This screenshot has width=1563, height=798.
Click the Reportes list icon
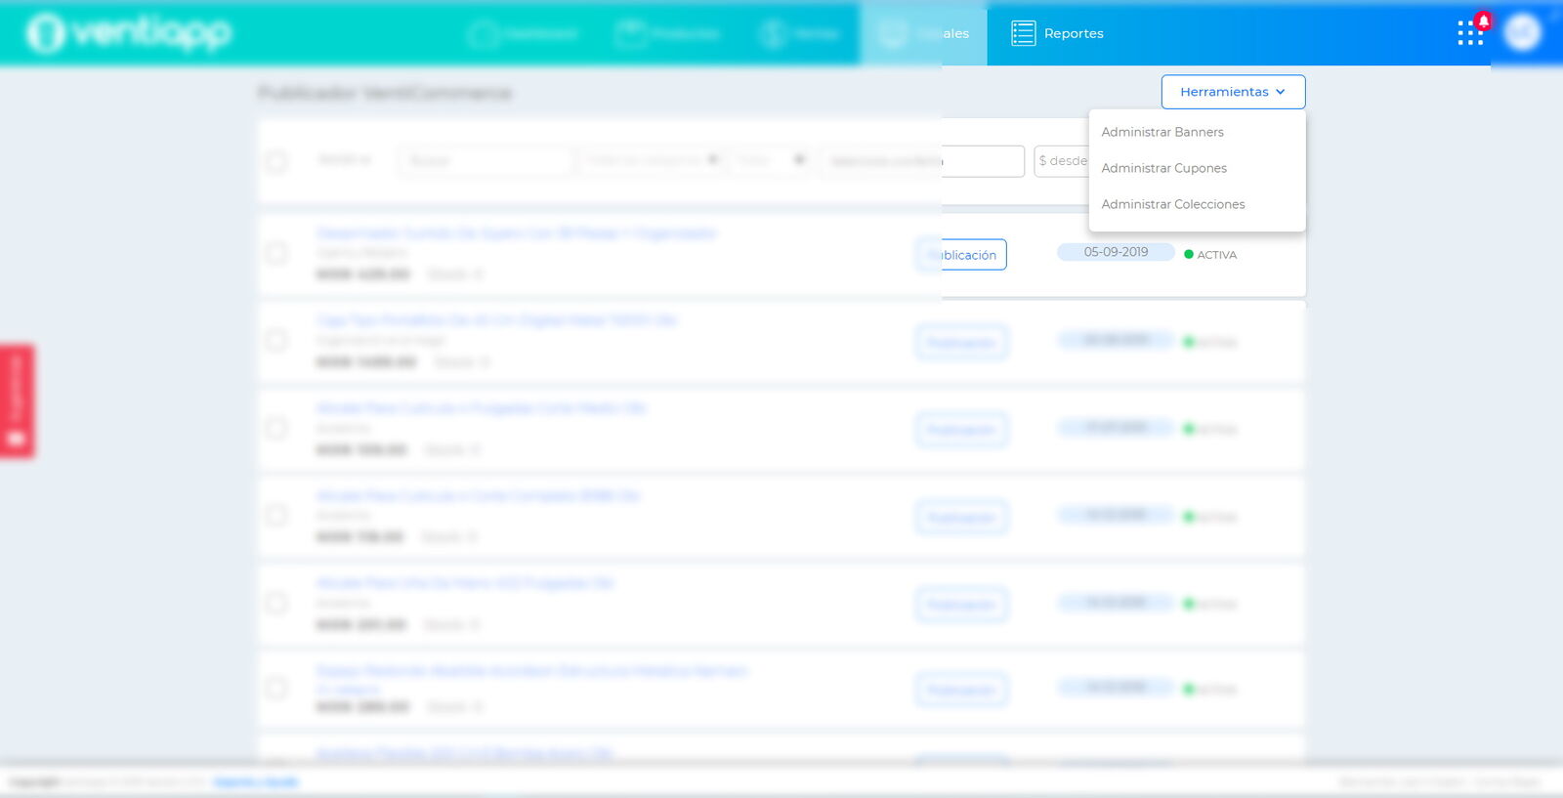click(1023, 33)
